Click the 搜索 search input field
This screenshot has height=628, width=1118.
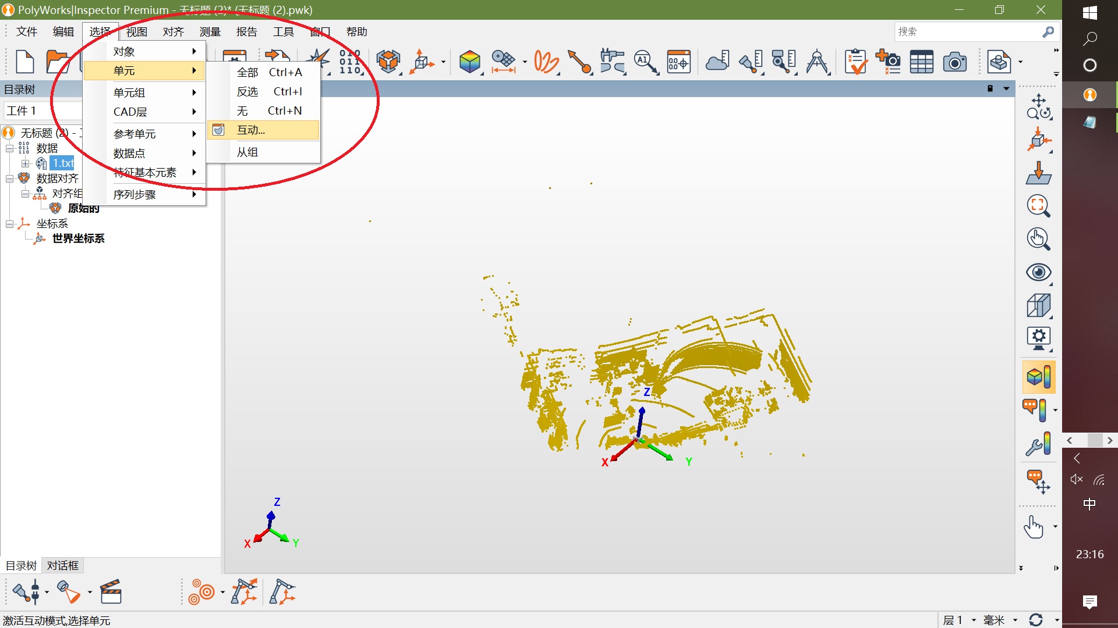[x=967, y=32]
